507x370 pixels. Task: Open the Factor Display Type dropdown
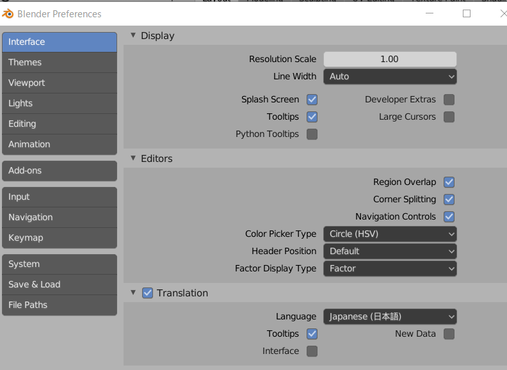389,269
